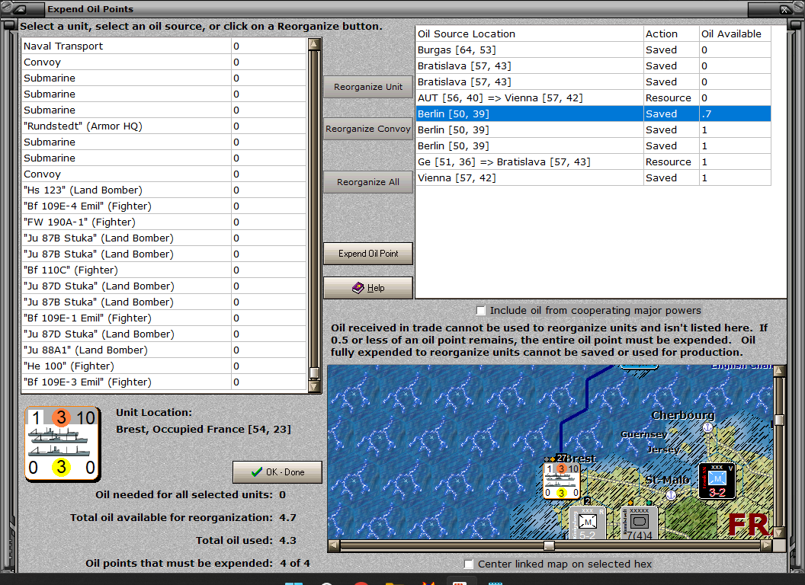
Task: Select the "Bf 109E-4 Emil" (Fighter) unit
Action: click(164, 206)
